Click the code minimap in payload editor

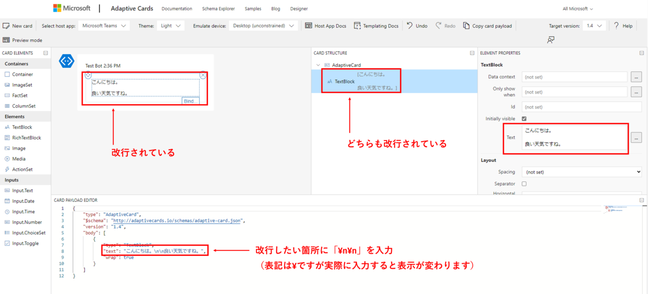point(616,209)
